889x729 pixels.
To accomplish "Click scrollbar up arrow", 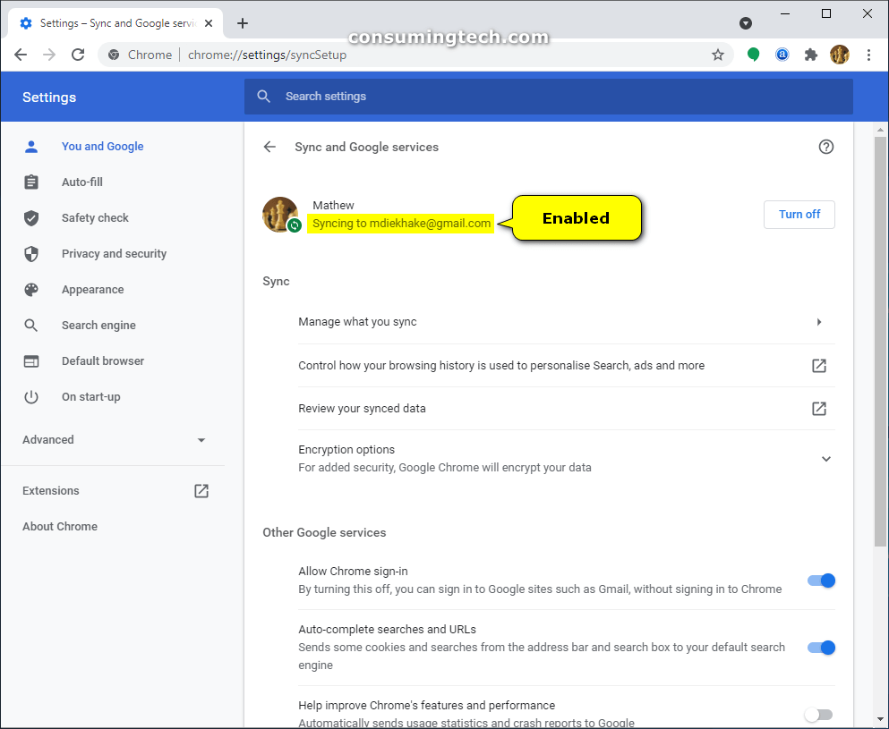I will coord(880,130).
